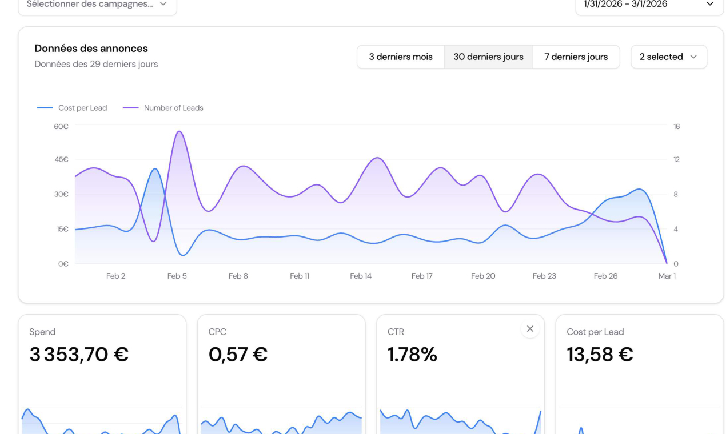Viewport: 726px width, 434px height.
Task: Click the purple leads peak near Feb 5
Action: click(179, 132)
